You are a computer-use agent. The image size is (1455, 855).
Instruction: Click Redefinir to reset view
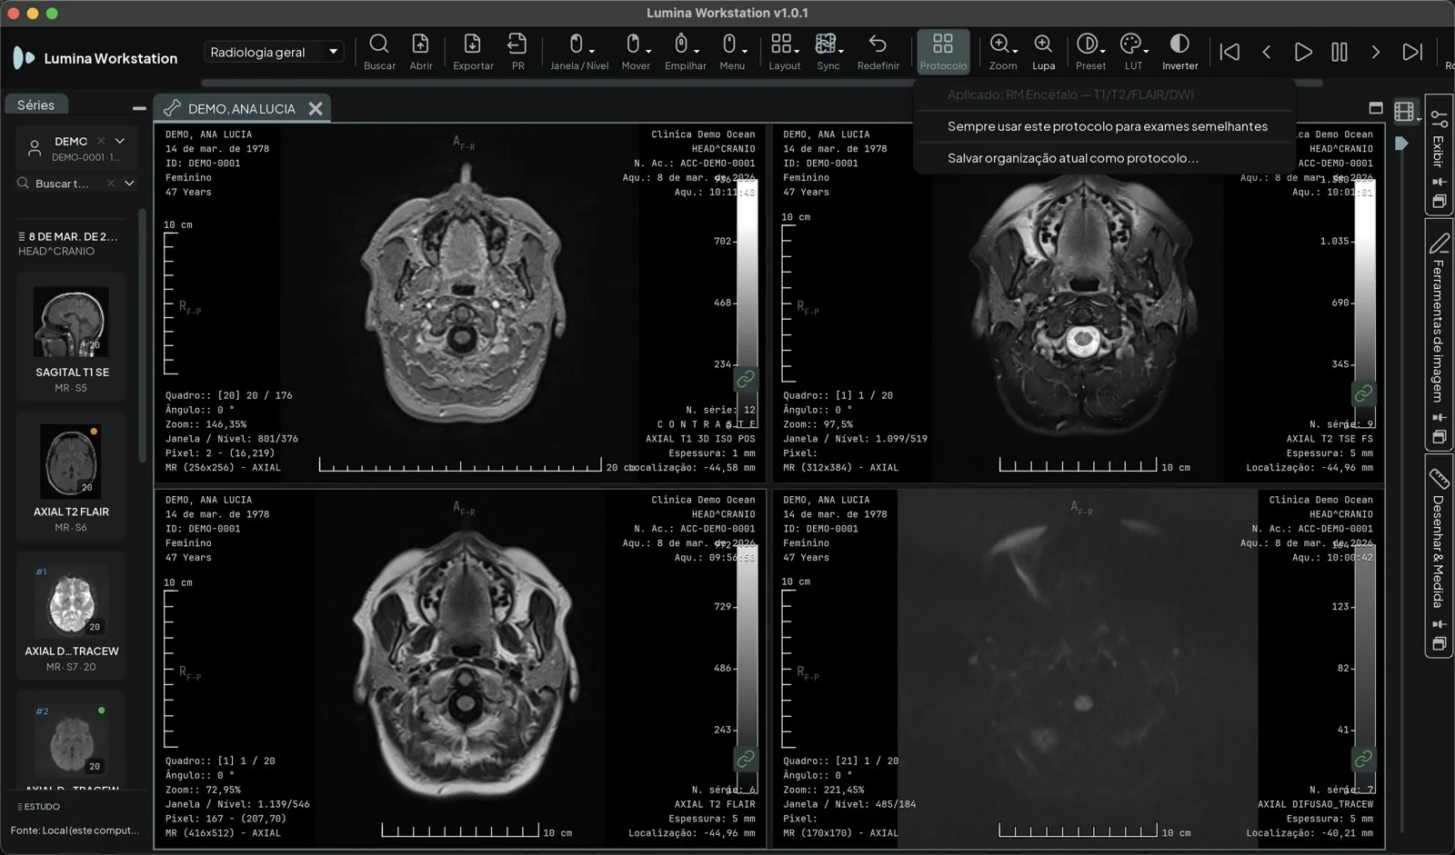pyautogui.click(x=878, y=52)
